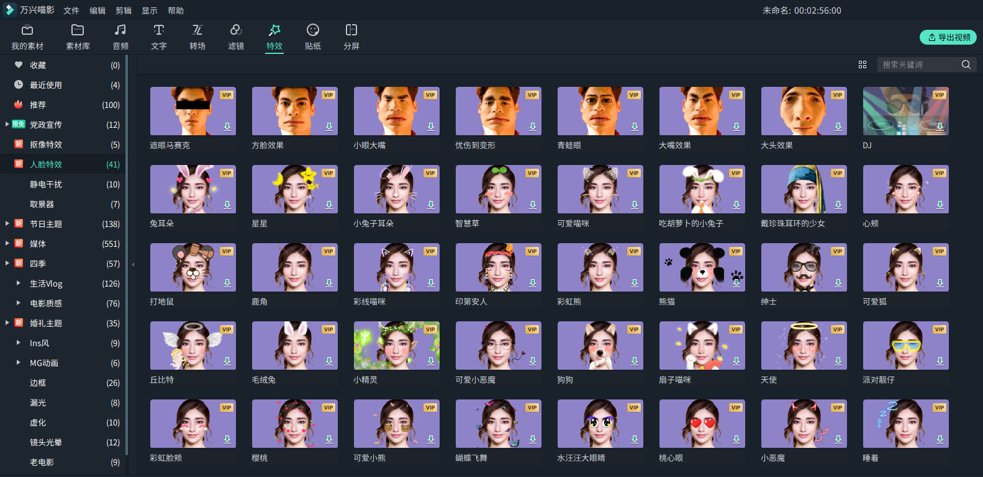Screen dimensions: 983x477
Task: Download the 樱桃 effect
Action: click(329, 439)
